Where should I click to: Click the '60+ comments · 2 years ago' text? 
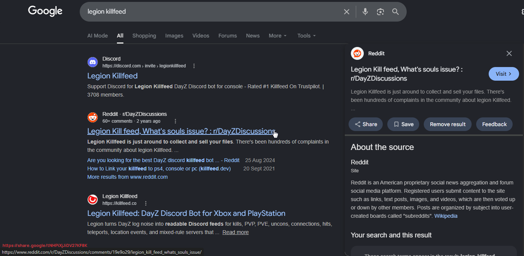131,121
